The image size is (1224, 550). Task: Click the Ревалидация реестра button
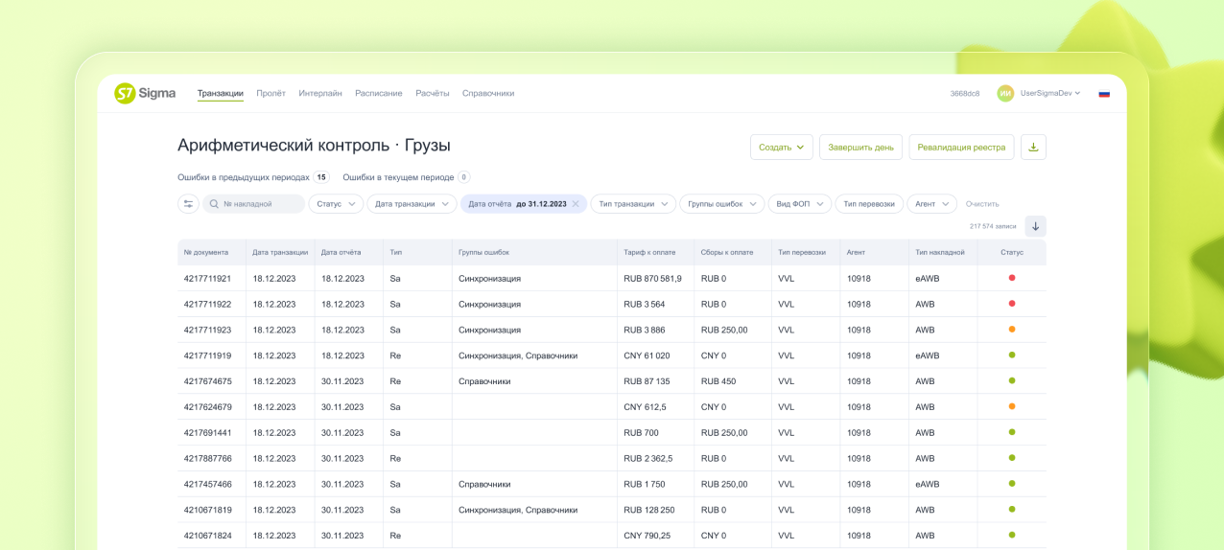961,148
